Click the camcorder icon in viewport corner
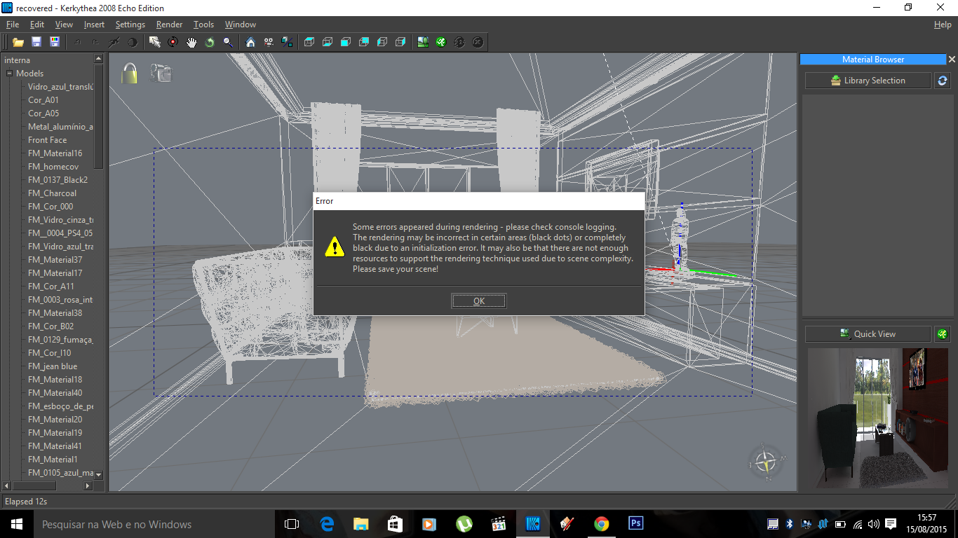This screenshot has width=958, height=538. click(x=161, y=73)
